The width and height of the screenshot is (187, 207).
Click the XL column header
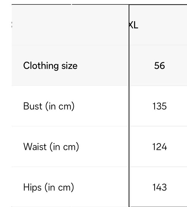click(134, 25)
